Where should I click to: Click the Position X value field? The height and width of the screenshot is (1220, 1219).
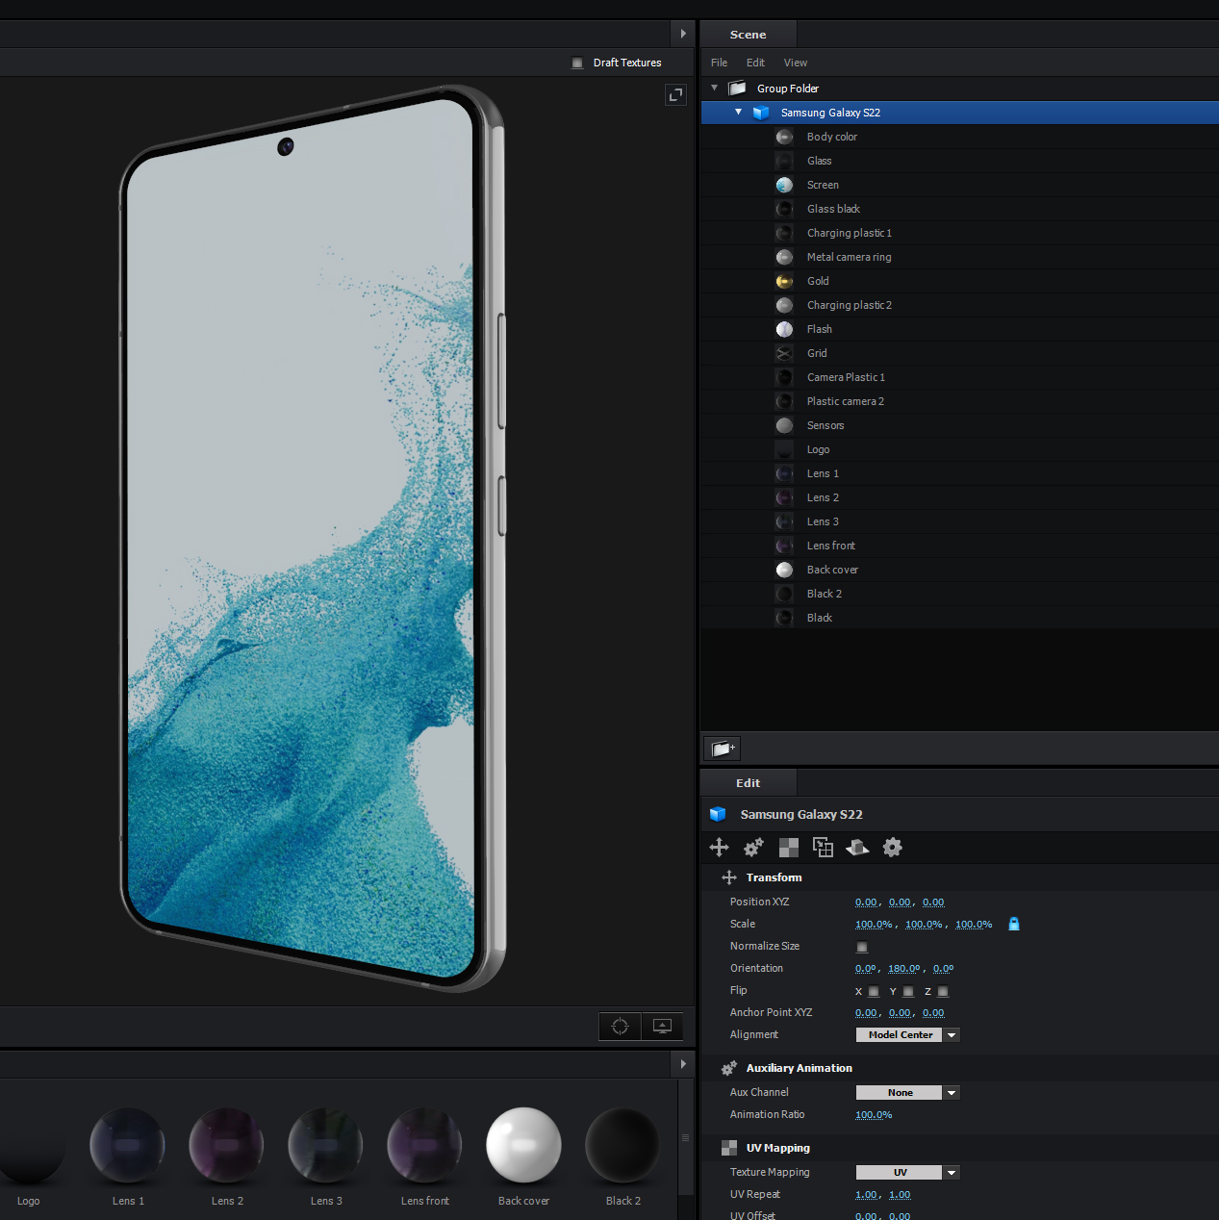[866, 902]
